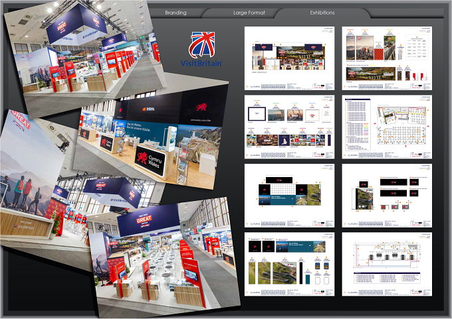Open the bottom-left sheet with green hillside graphics
The height and width of the screenshot is (319, 452).
tap(289, 264)
